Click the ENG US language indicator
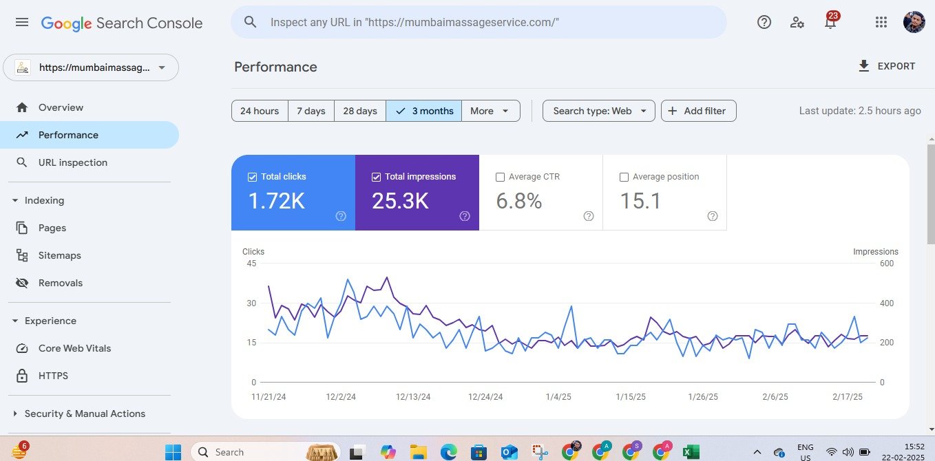Image resolution: width=935 pixels, height=461 pixels. [805, 452]
